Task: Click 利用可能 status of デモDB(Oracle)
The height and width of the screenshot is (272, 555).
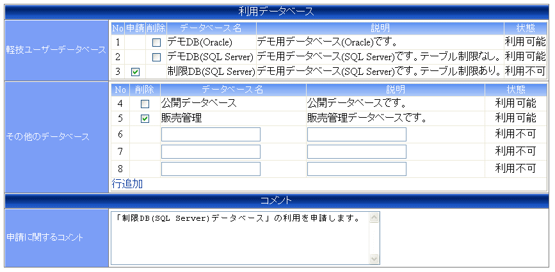Action: [x=526, y=42]
